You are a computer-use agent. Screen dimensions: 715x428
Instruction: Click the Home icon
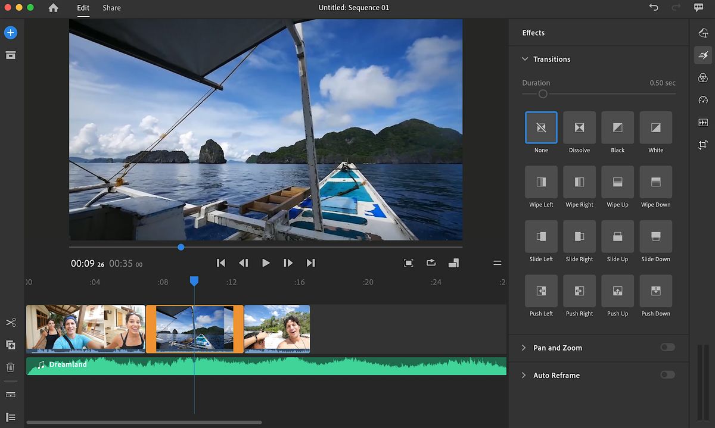click(54, 8)
